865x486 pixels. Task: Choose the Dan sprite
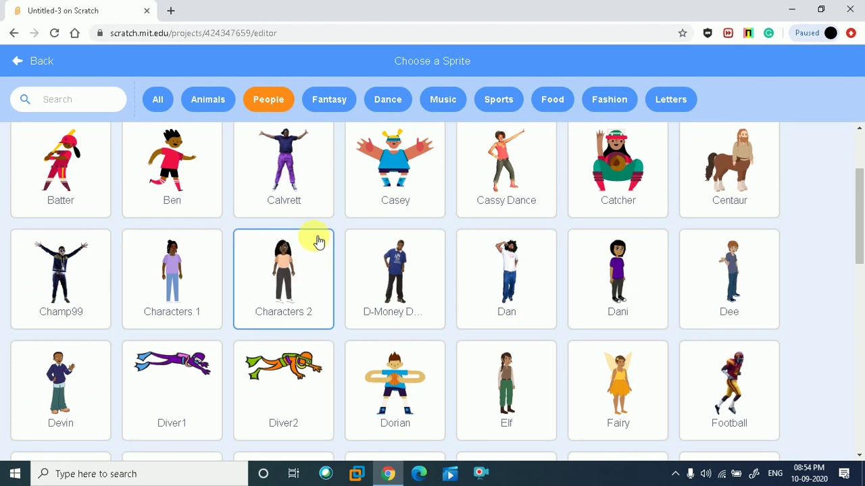pos(506,279)
